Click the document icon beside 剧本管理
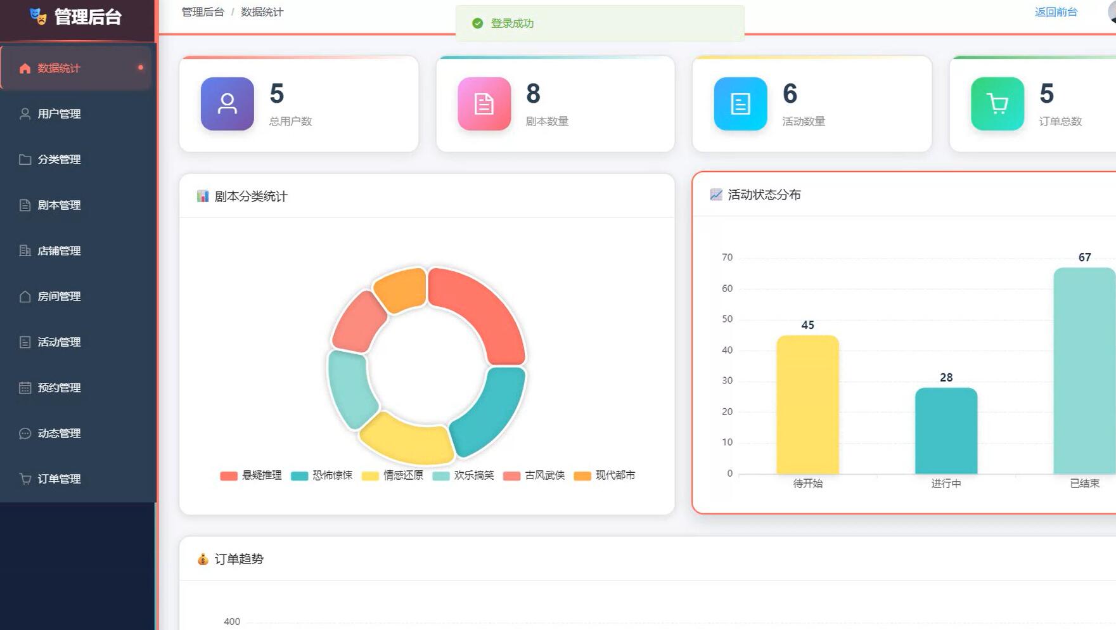Screen dimensions: 1116x630 coord(25,205)
